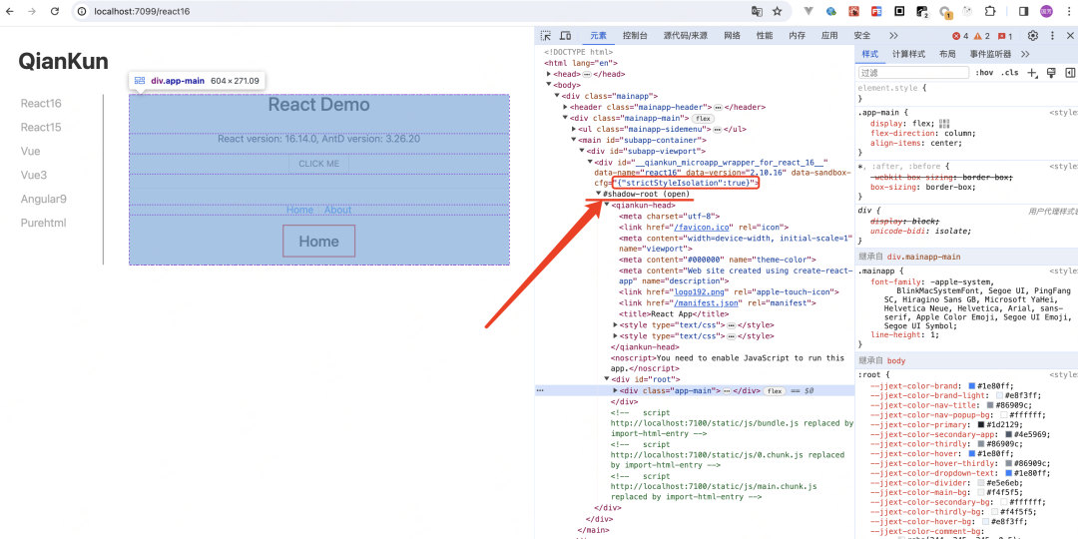Open the 计算样式 tab
The height and width of the screenshot is (539, 1078).
pyautogui.click(x=909, y=54)
